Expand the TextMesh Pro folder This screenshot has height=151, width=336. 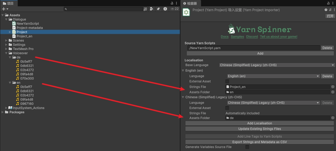[x=6, y=49]
